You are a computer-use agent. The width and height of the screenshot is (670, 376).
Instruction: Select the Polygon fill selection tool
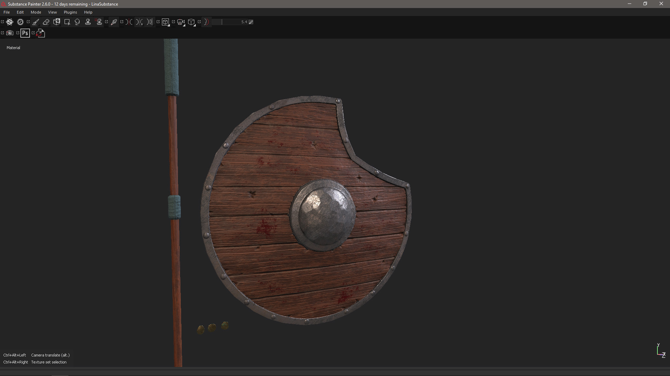[x=67, y=22]
